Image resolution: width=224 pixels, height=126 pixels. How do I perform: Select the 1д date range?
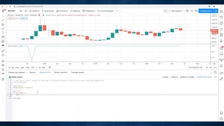pyautogui.click(x=9, y=68)
